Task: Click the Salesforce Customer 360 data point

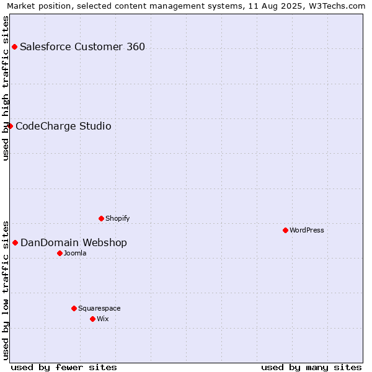Action: coord(14,47)
